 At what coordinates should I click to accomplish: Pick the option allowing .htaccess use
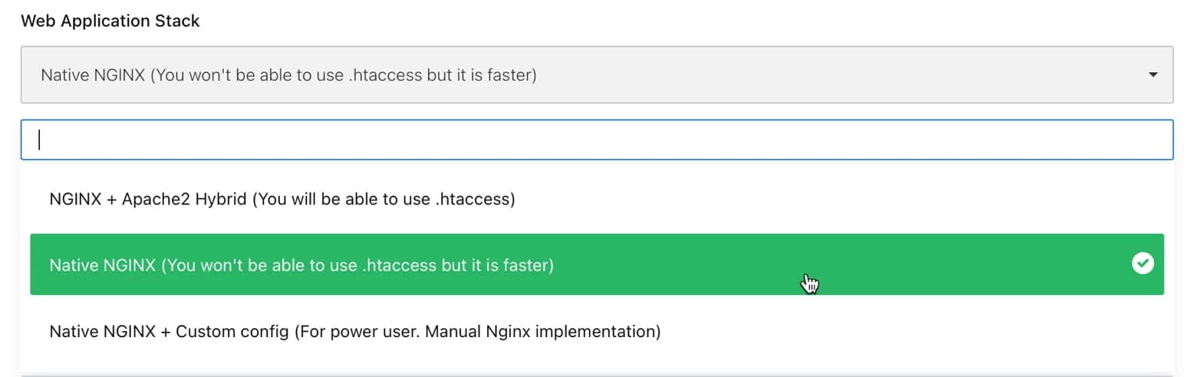[282, 199]
